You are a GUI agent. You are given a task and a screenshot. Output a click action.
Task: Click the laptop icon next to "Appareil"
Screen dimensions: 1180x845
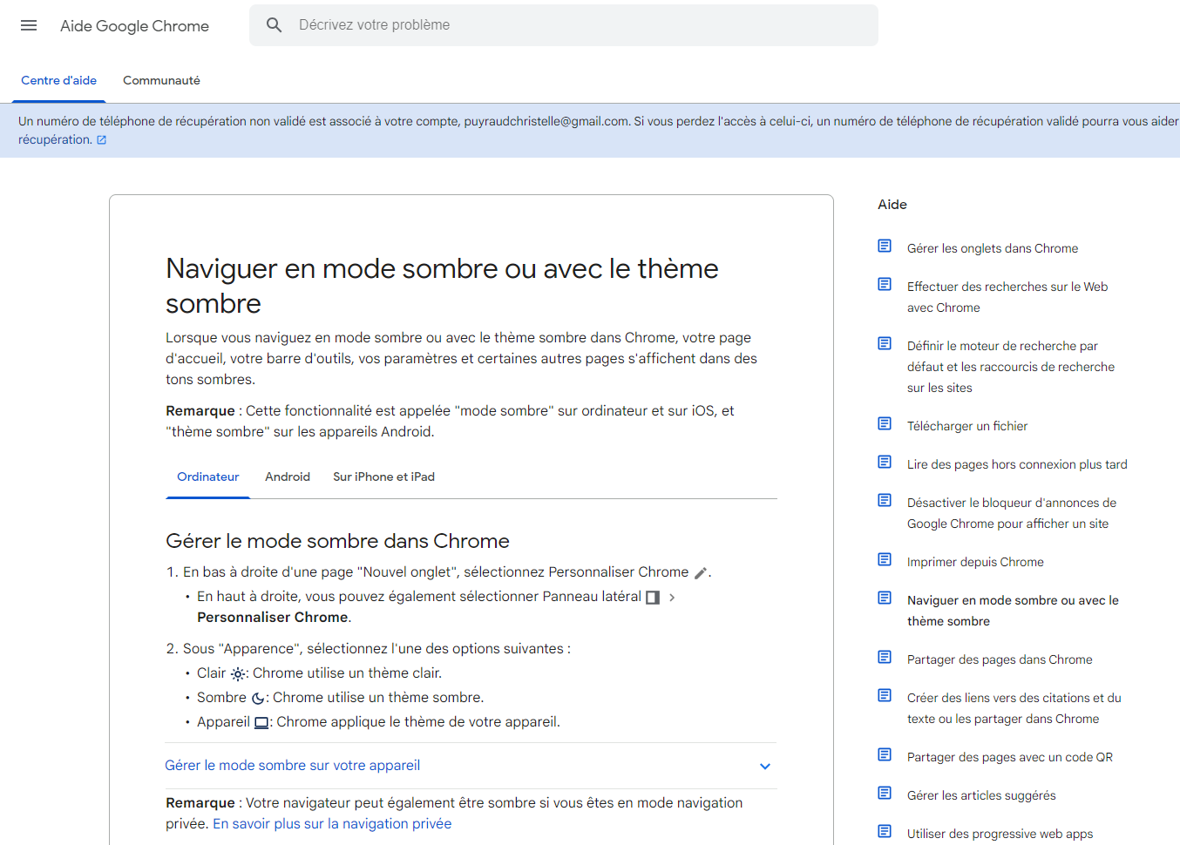261,723
